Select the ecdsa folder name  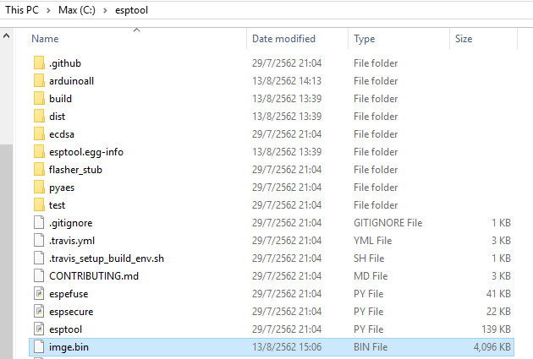pos(62,134)
